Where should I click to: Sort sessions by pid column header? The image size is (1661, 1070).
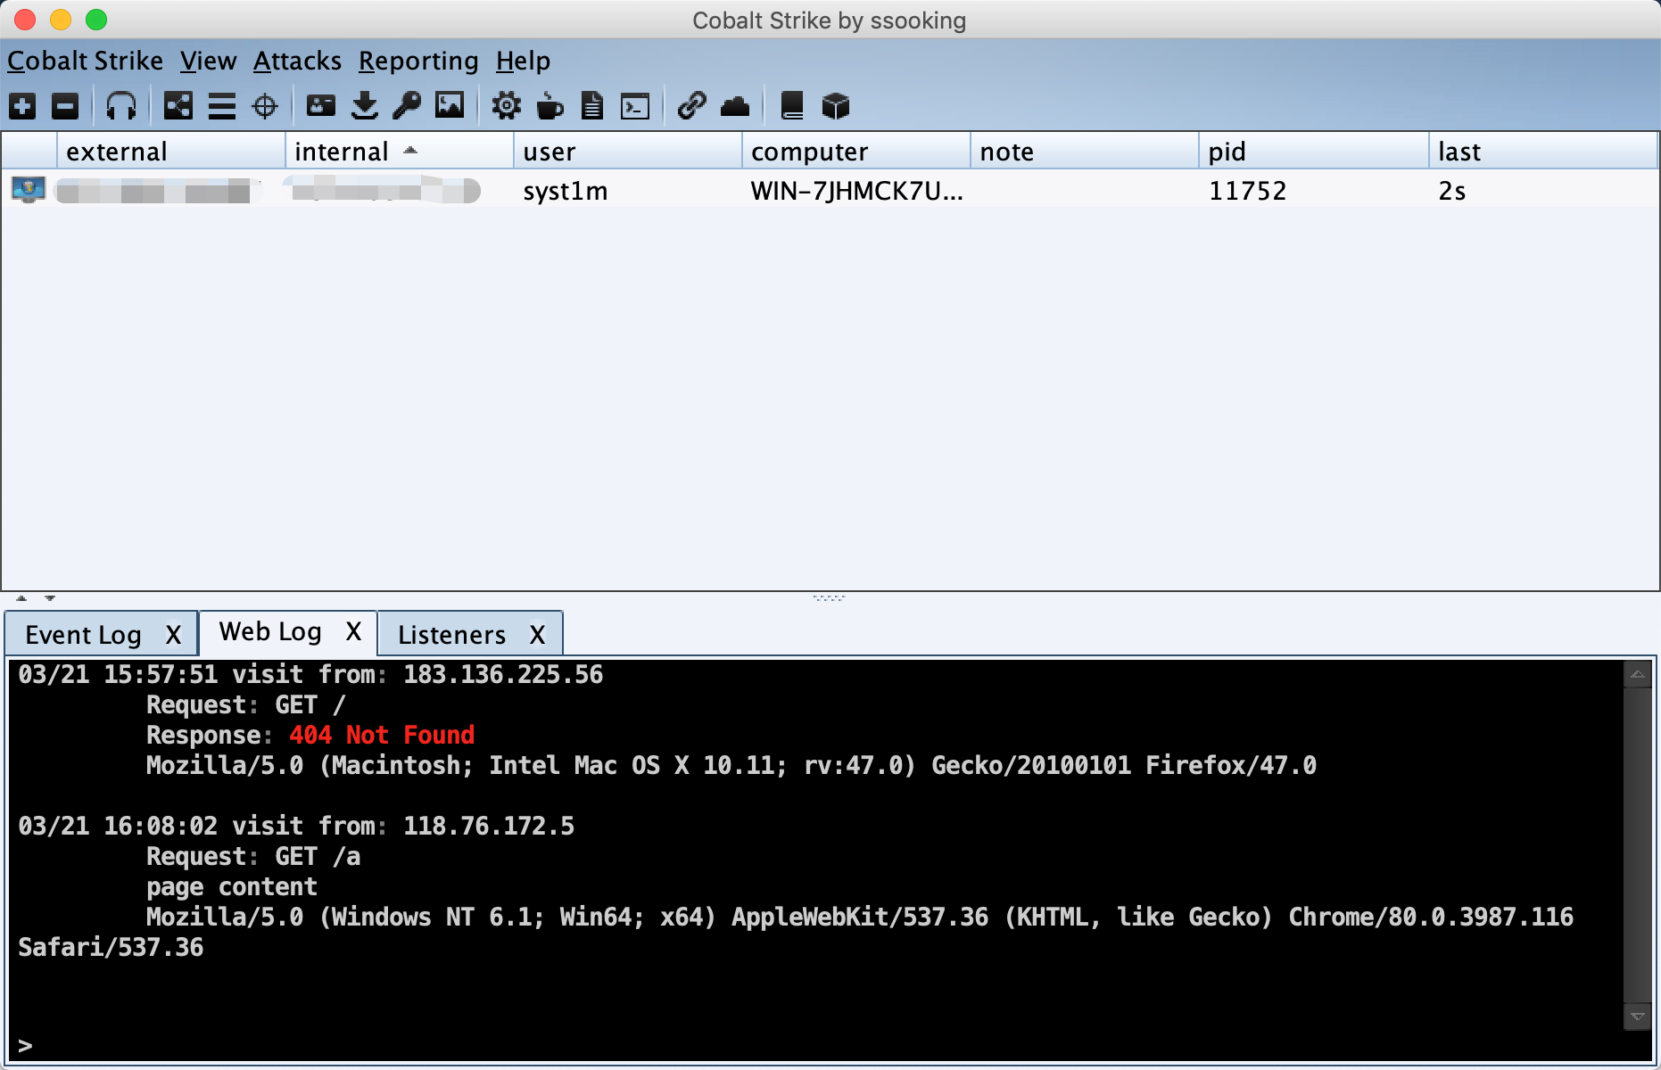coord(1227,152)
